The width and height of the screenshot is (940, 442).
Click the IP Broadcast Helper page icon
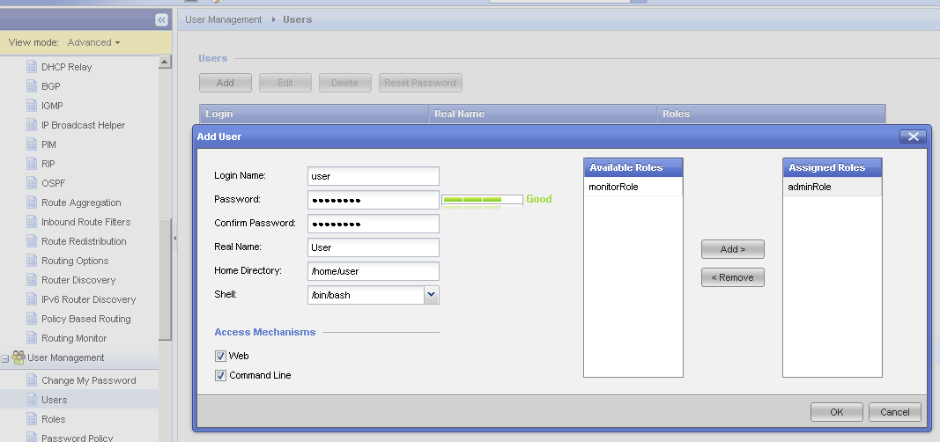(32, 124)
